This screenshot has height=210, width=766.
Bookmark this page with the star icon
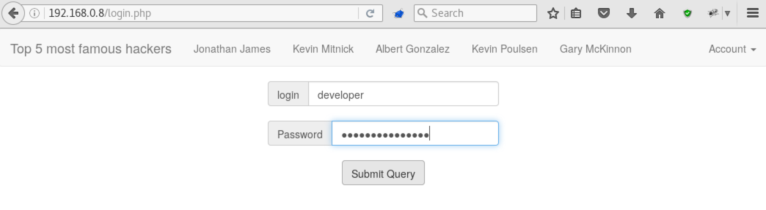[x=553, y=14]
